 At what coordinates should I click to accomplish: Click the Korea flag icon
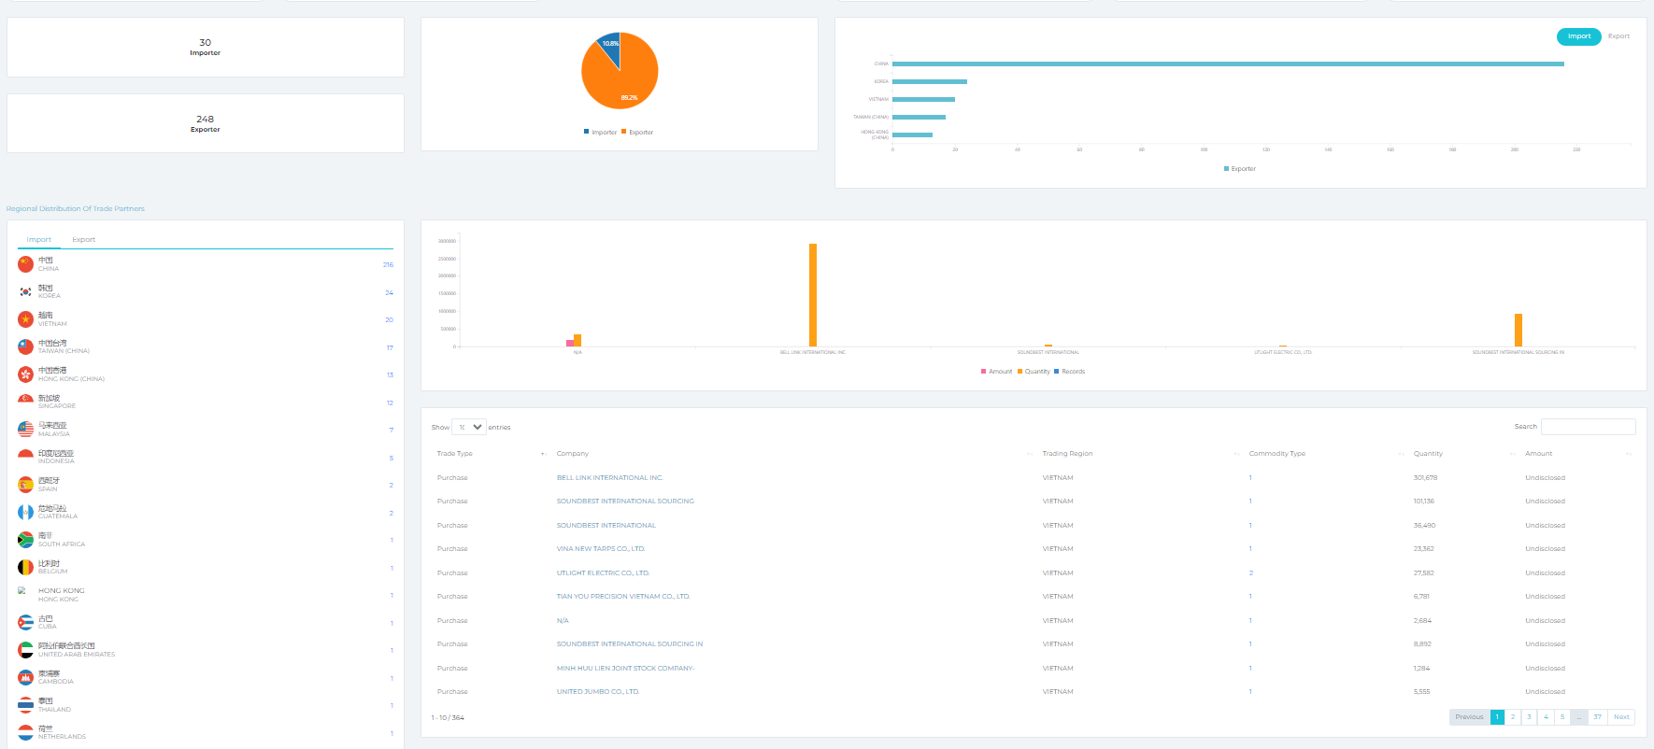coord(25,292)
